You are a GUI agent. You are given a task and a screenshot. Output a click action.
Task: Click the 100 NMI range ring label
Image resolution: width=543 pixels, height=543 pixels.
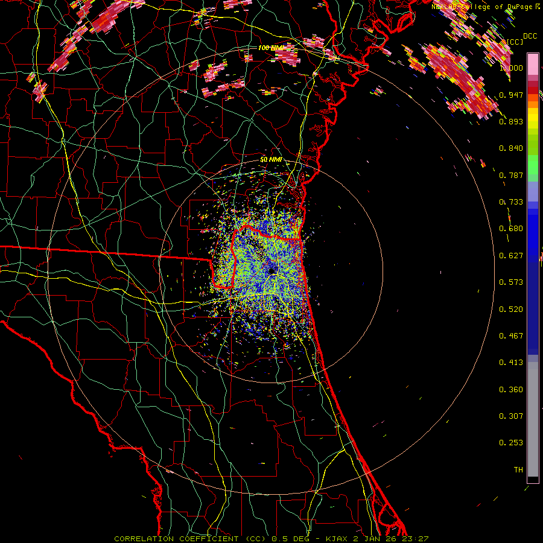[270, 48]
